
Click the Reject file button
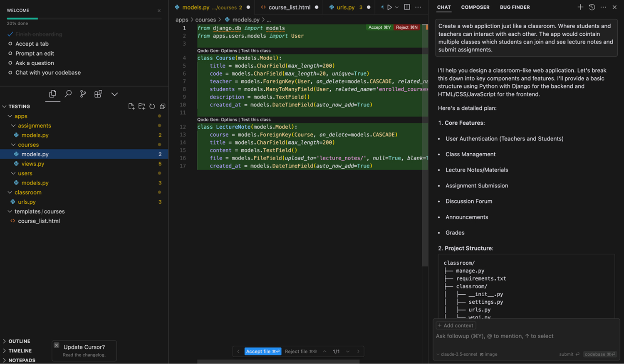tap(301, 352)
